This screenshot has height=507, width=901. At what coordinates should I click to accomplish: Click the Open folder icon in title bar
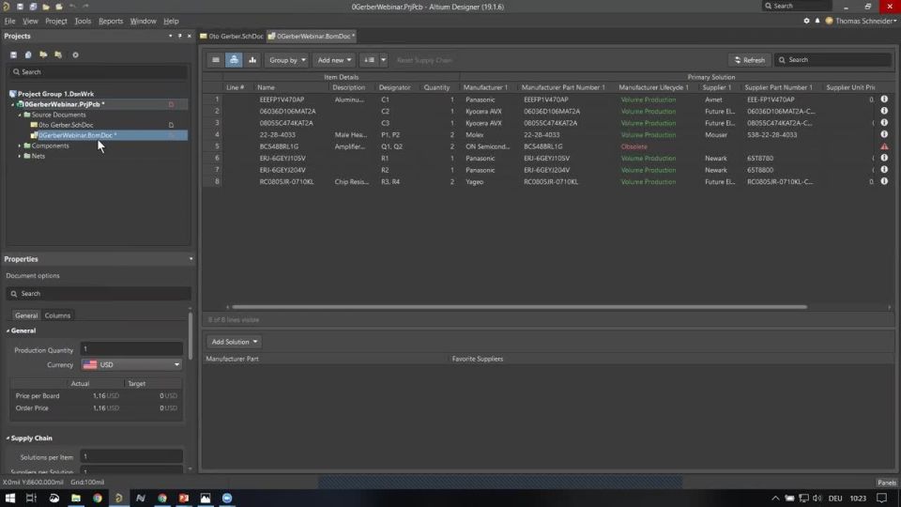pyautogui.click(x=46, y=7)
